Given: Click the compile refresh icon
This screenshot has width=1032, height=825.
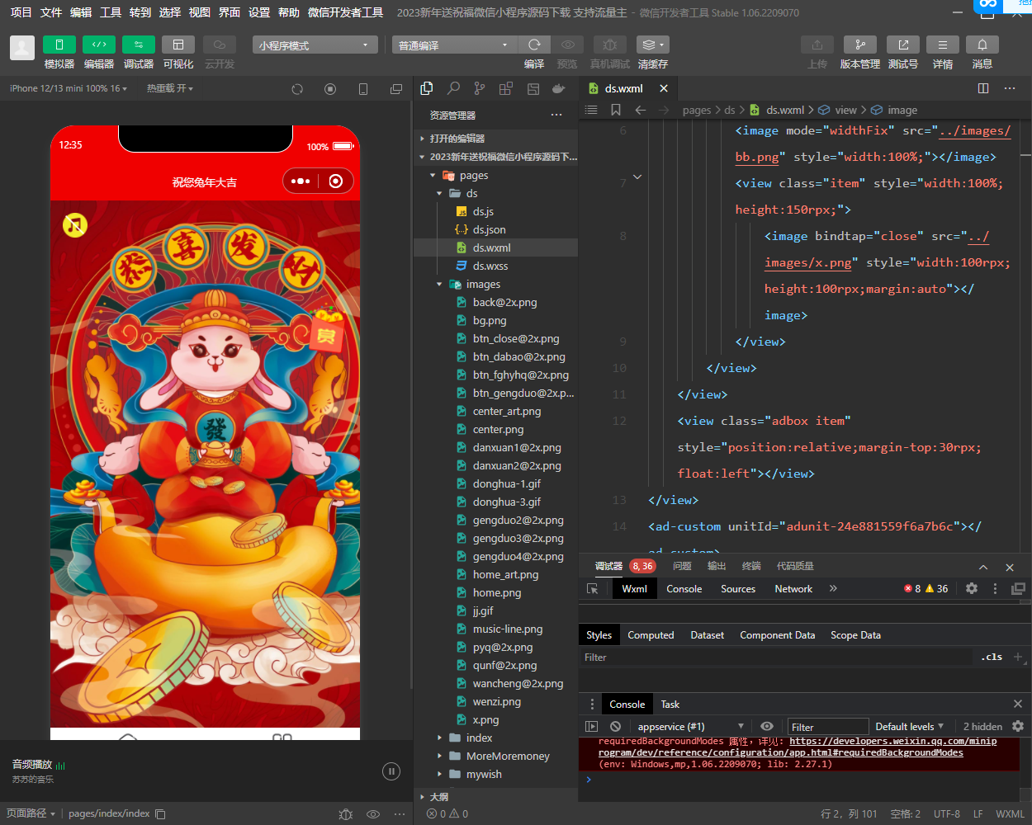Looking at the screenshot, I should (534, 45).
